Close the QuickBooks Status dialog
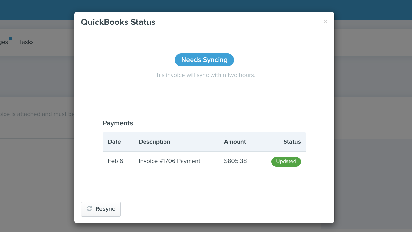The height and width of the screenshot is (232, 412). [325, 22]
